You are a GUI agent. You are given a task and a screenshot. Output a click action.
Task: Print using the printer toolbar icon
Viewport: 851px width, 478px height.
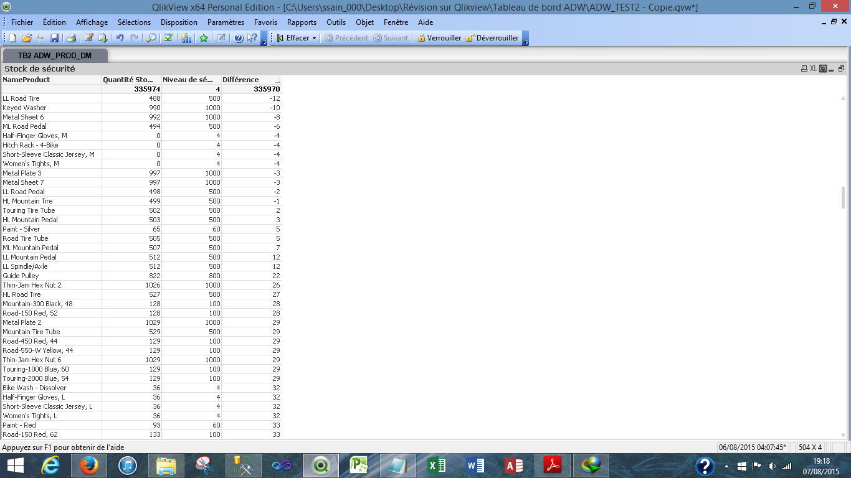(x=71, y=38)
